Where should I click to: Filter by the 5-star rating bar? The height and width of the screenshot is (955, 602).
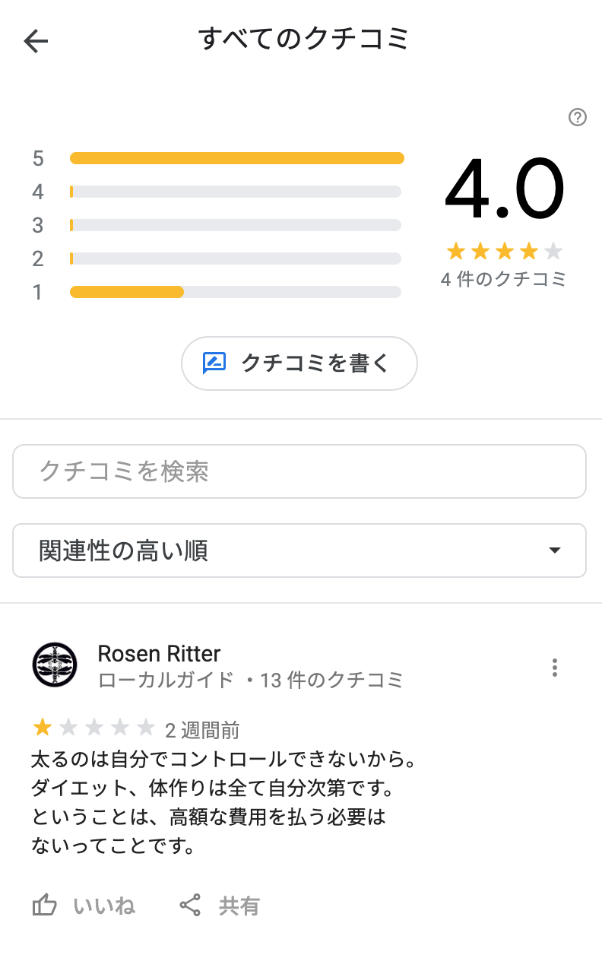point(236,158)
